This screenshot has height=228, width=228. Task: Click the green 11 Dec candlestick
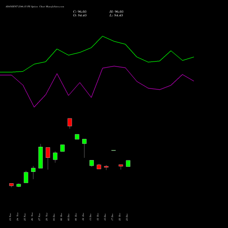click(x=92, y=163)
